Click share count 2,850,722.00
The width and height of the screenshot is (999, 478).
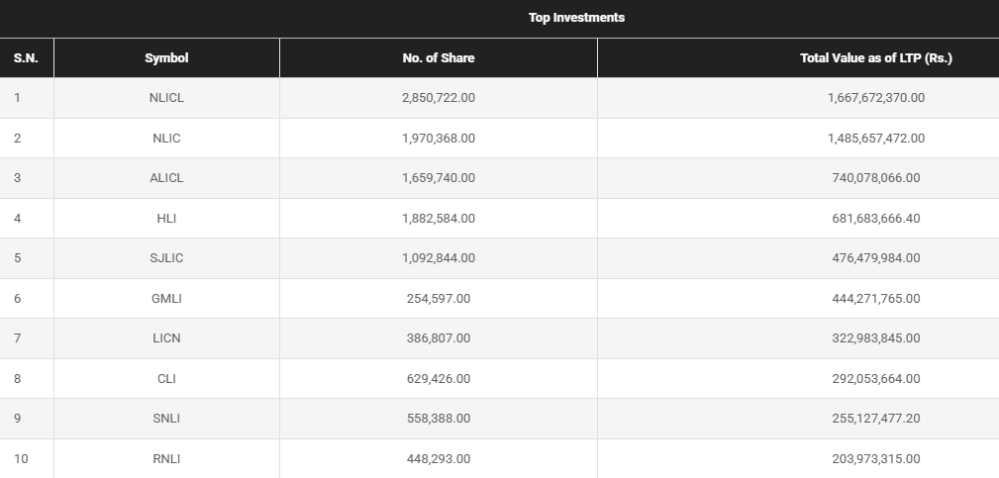click(438, 98)
